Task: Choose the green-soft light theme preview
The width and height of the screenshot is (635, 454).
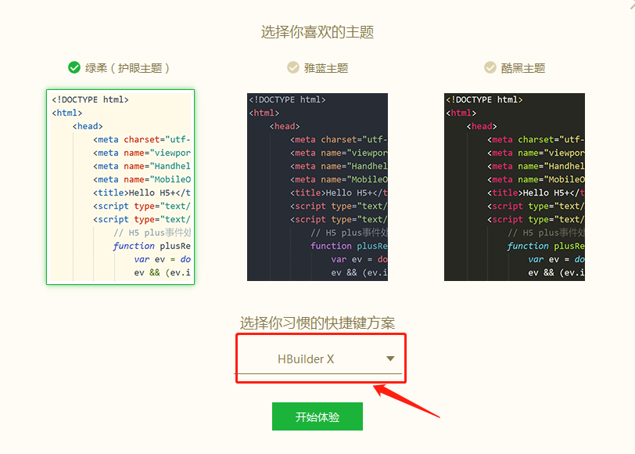Action: 120,187
